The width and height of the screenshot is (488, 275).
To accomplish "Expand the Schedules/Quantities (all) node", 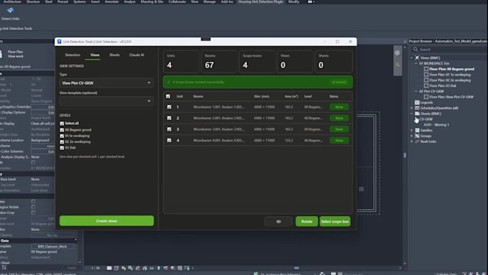I will (411, 108).
